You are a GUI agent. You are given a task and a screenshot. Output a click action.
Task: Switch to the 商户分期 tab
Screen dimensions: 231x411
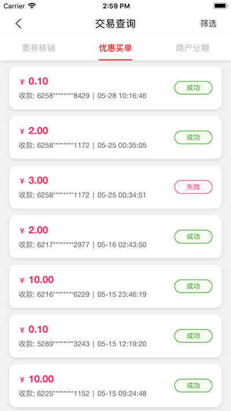[x=192, y=48]
